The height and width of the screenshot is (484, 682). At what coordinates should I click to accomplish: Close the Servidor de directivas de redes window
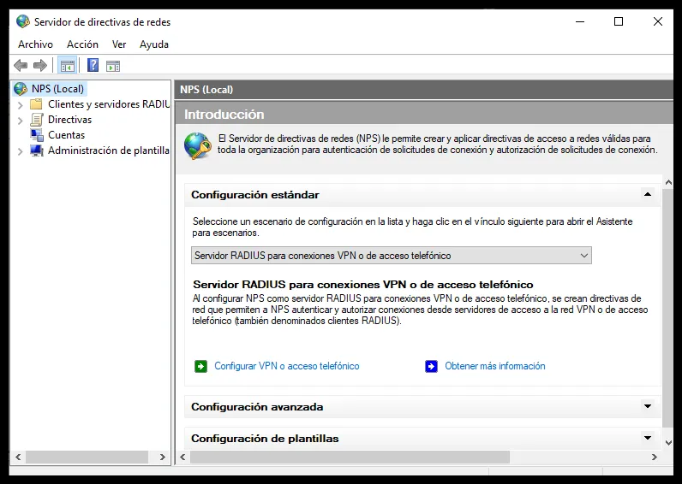(x=658, y=21)
